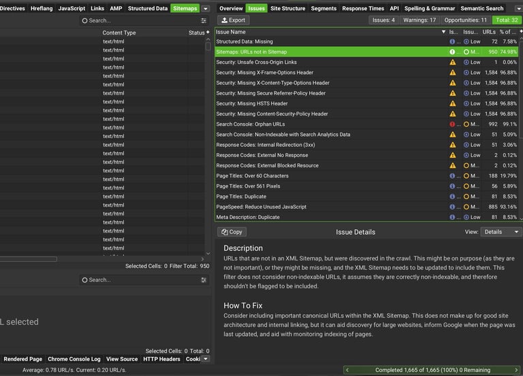Click the search filter options icon in top-left panel
The height and width of the screenshot is (376, 523).
tap(204, 21)
